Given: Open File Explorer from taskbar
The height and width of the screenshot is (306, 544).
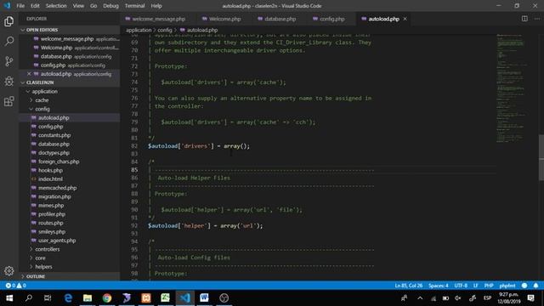Looking at the screenshot, I should click(x=88, y=298).
